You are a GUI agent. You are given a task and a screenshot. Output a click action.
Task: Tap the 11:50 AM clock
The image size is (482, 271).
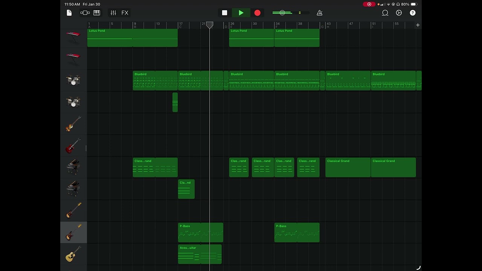coord(72,4)
